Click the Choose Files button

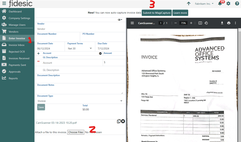76,132
